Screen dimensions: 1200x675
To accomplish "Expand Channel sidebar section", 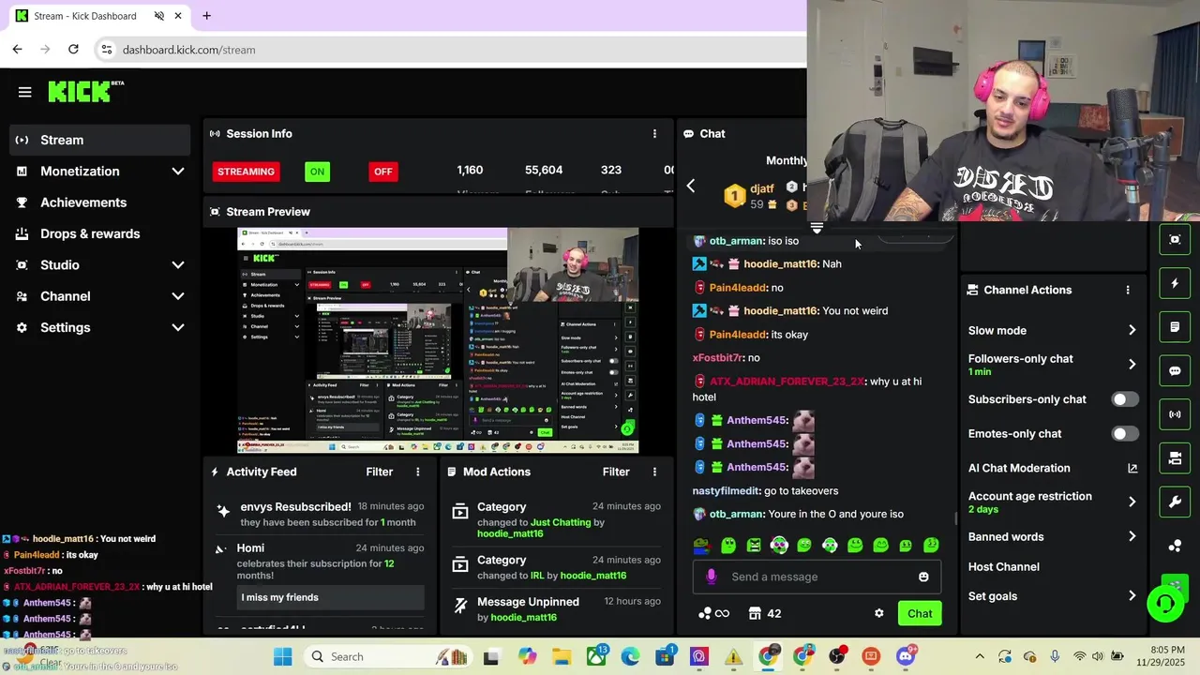I will [x=178, y=296].
